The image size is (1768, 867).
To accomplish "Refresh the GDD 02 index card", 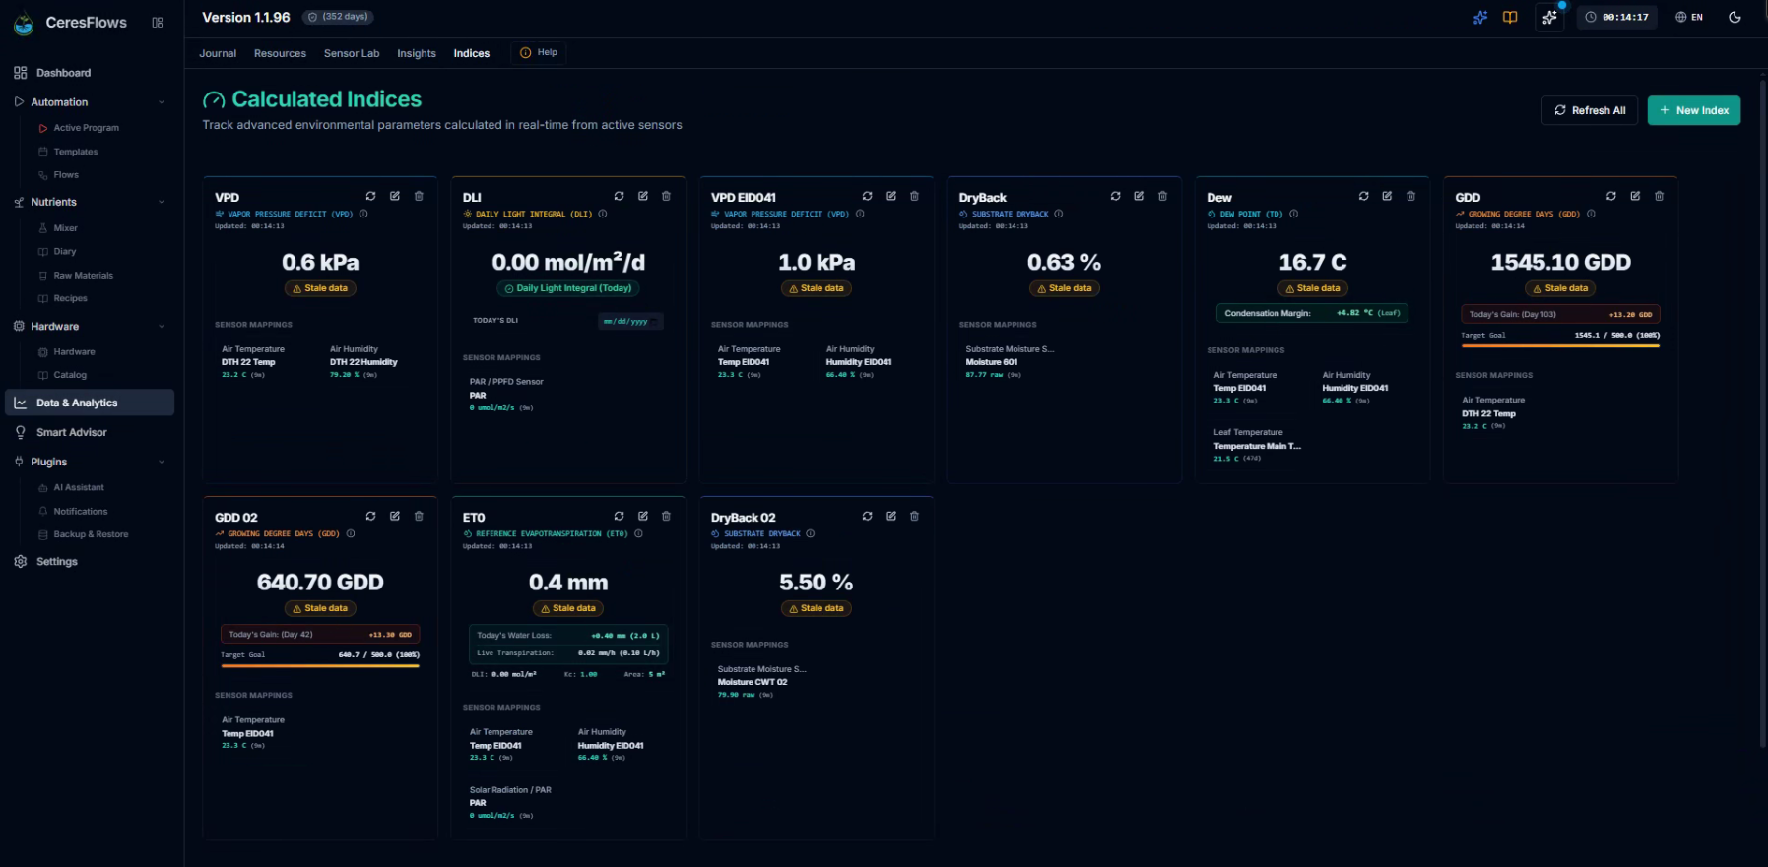I will pos(370,516).
